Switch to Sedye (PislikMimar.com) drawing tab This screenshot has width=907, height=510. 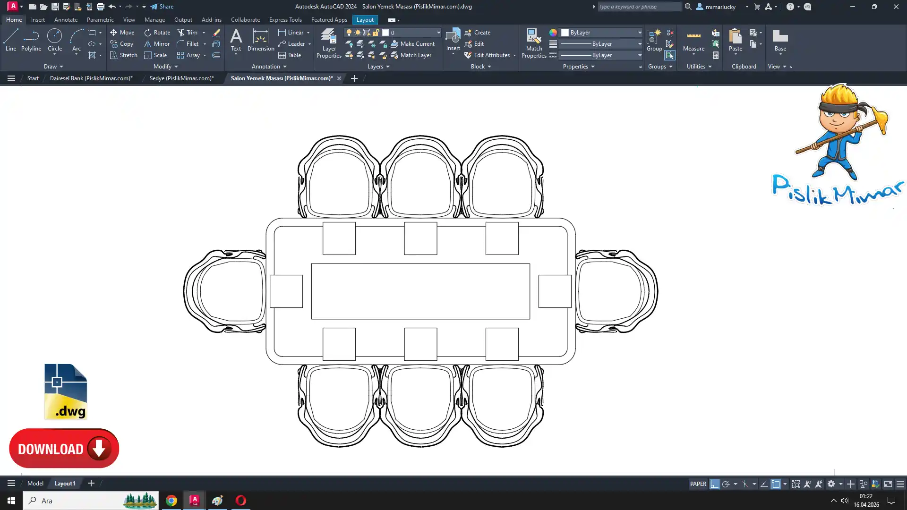tap(181, 78)
